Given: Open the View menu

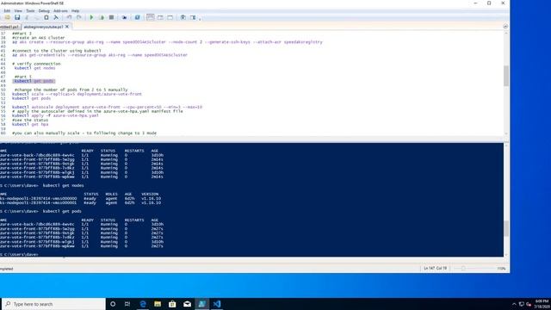Looking at the screenshot, I should click(x=18, y=11).
